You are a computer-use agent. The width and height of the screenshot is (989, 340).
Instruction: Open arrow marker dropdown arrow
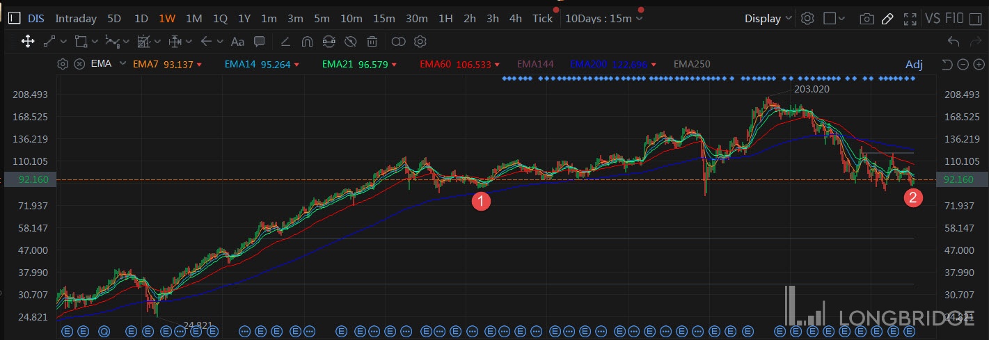[x=219, y=42]
